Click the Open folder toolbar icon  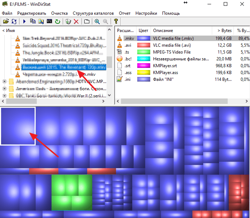coord(6,22)
